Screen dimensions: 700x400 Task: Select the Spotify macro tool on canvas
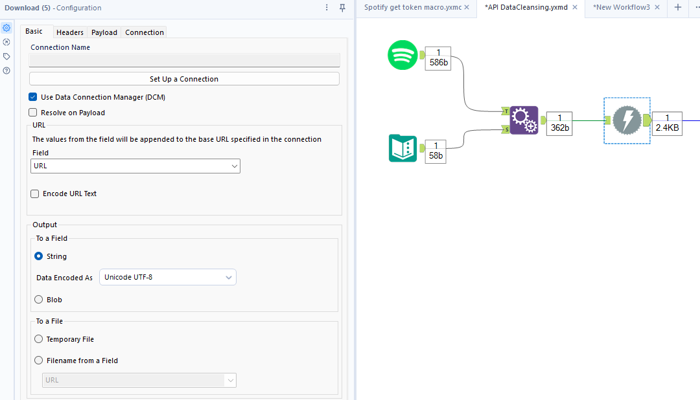tap(402, 55)
